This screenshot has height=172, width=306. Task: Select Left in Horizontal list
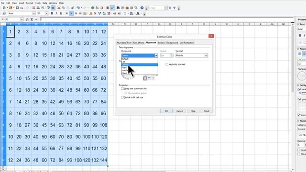tap(140, 62)
